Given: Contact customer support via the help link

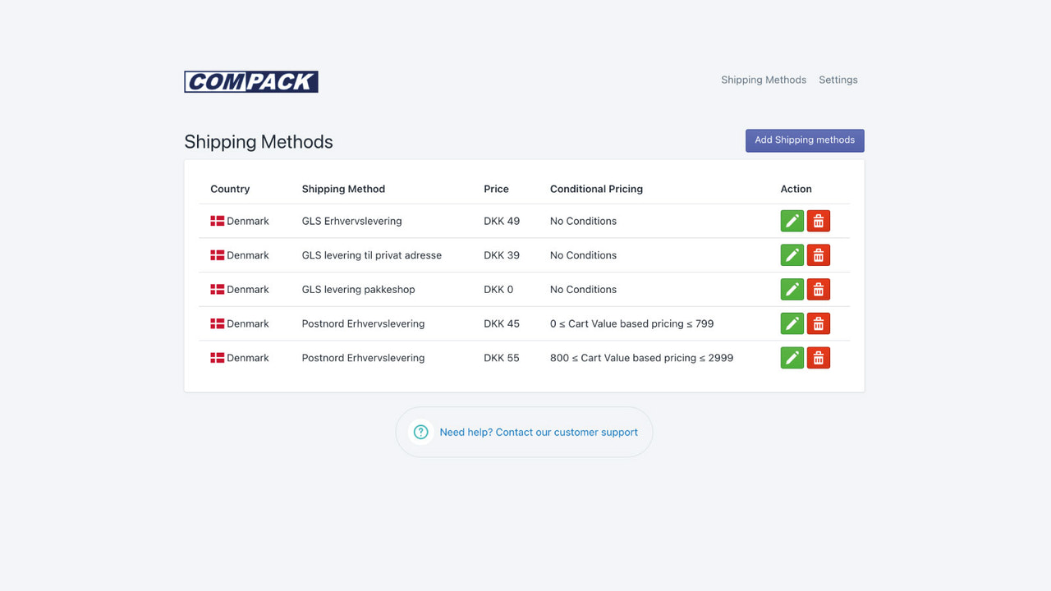Looking at the screenshot, I should (x=539, y=432).
